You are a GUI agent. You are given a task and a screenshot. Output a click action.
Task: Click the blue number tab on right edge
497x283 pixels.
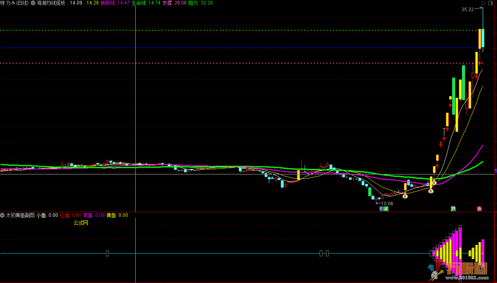[495, 171]
